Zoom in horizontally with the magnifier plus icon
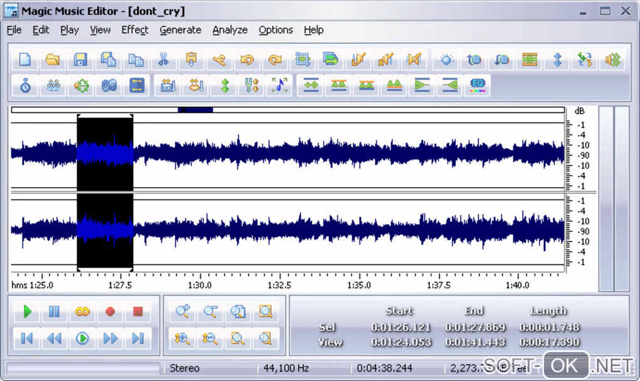Image resolution: width=640 pixels, height=381 pixels. 182,311
